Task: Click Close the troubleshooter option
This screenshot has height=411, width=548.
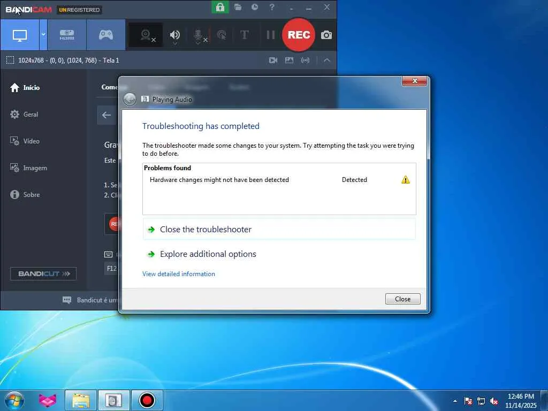Action: (279, 229)
